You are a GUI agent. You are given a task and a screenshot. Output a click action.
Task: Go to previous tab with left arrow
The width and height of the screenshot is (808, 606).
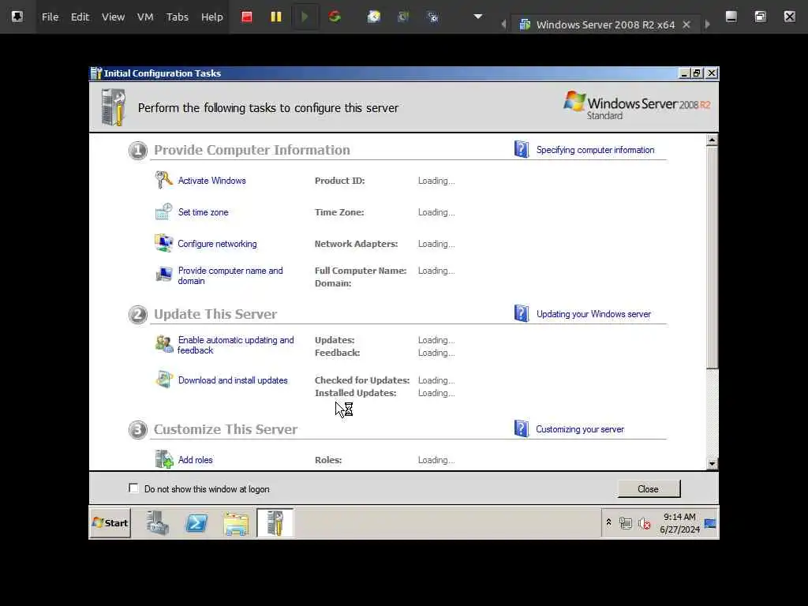point(503,24)
